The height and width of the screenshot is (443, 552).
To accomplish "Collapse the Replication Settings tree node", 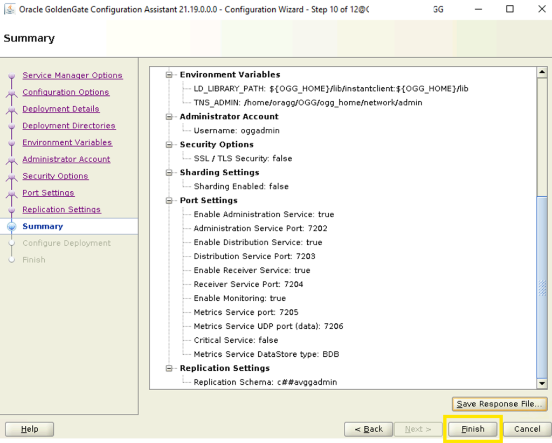I will (169, 368).
